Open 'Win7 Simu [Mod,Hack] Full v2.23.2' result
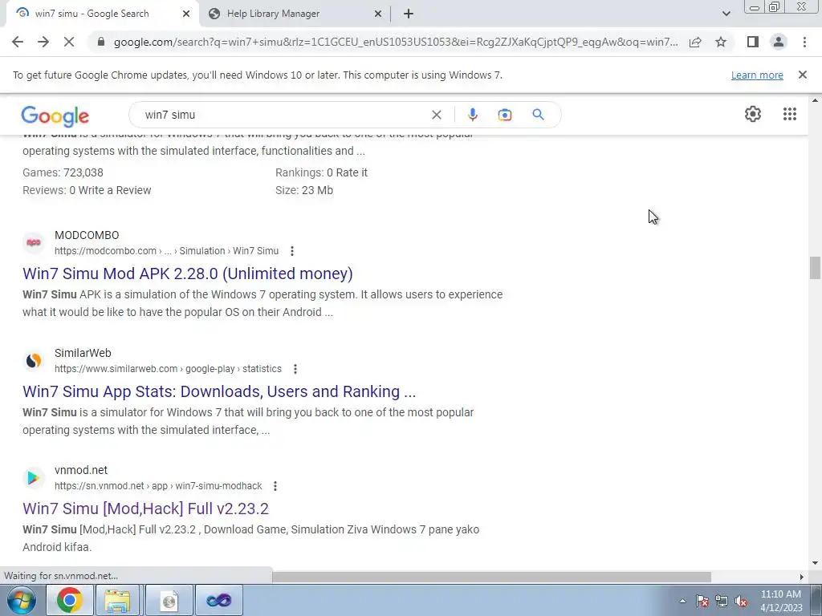Viewport: 822px width, 616px height. coord(146,509)
